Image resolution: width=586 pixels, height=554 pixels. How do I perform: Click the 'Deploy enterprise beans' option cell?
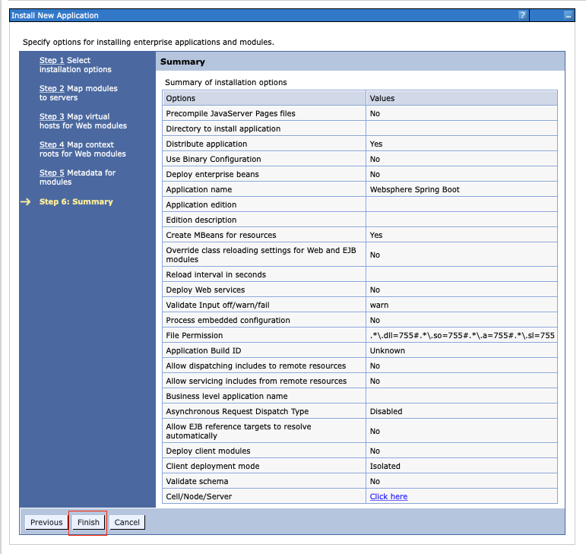264,175
